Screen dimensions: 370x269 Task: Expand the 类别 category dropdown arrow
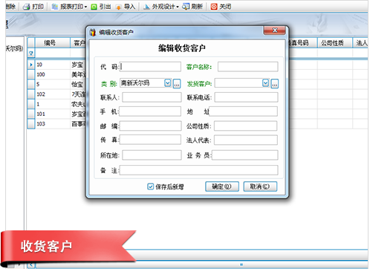pos(168,83)
